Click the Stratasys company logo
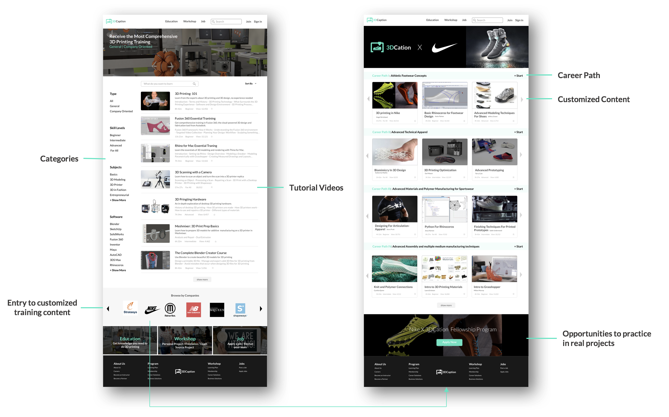Viewport: 669px width, 417px height. pos(130,308)
